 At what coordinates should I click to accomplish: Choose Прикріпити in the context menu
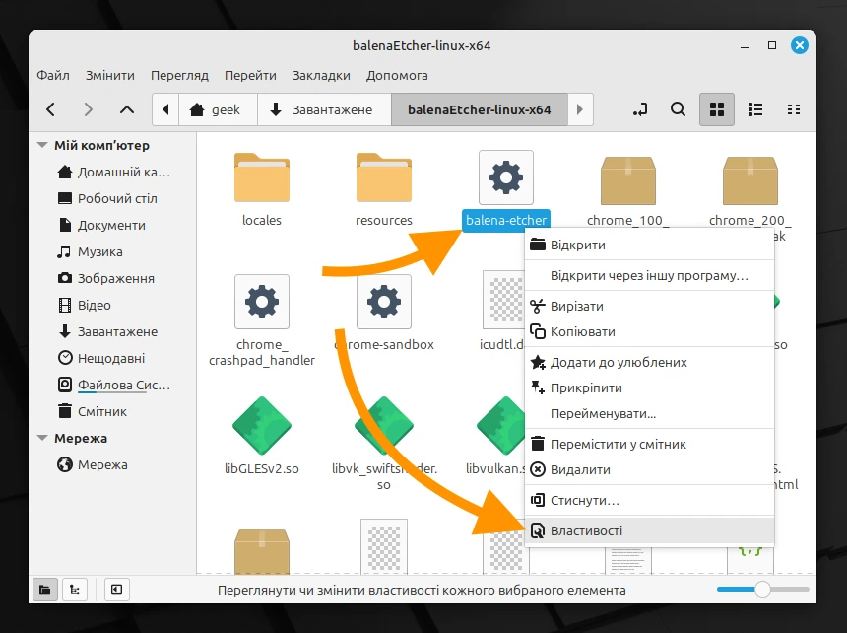649,388
